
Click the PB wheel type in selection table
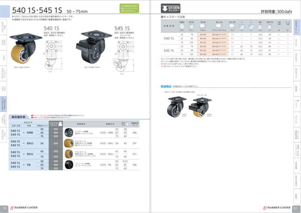(29, 165)
